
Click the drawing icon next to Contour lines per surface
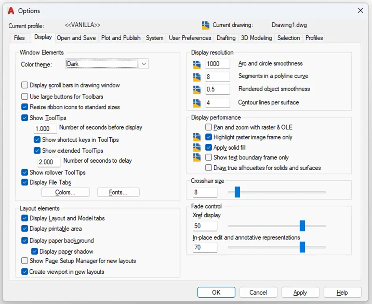pyautogui.click(x=197, y=103)
